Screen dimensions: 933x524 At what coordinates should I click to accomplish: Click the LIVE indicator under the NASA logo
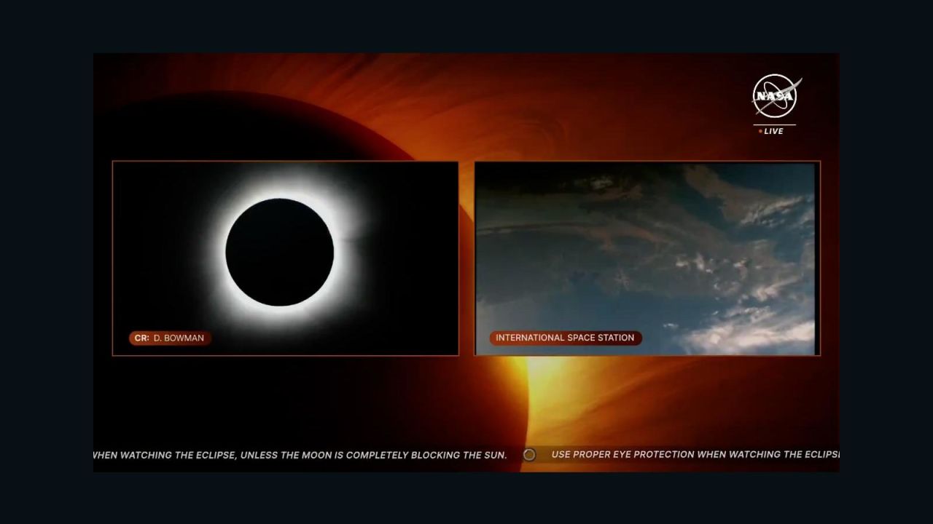771,131
